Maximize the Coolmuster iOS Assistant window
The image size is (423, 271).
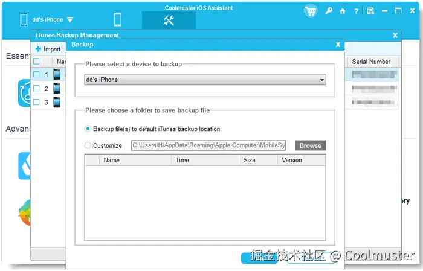click(x=398, y=11)
